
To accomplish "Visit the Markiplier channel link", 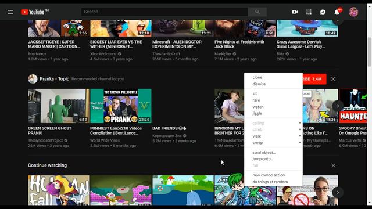I will coord(223,54).
